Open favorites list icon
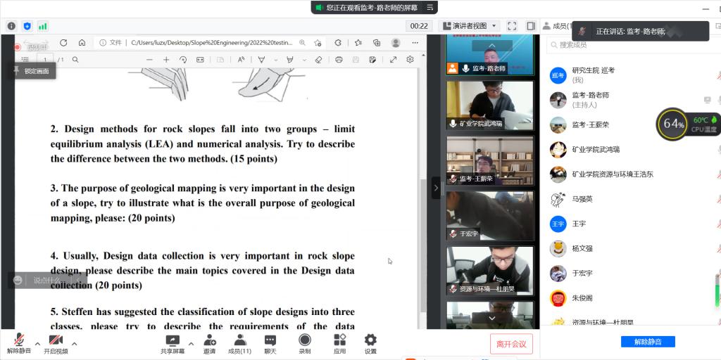 click(358, 43)
